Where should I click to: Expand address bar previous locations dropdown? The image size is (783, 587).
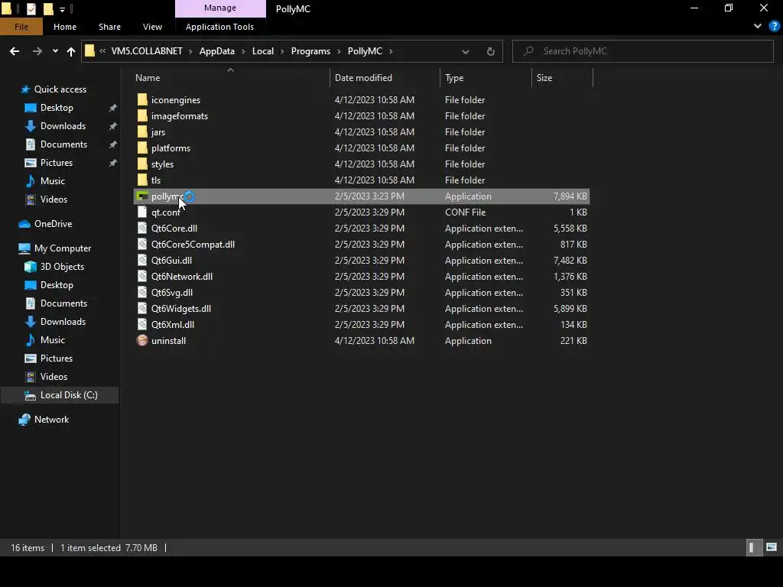pyautogui.click(x=466, y=51)
